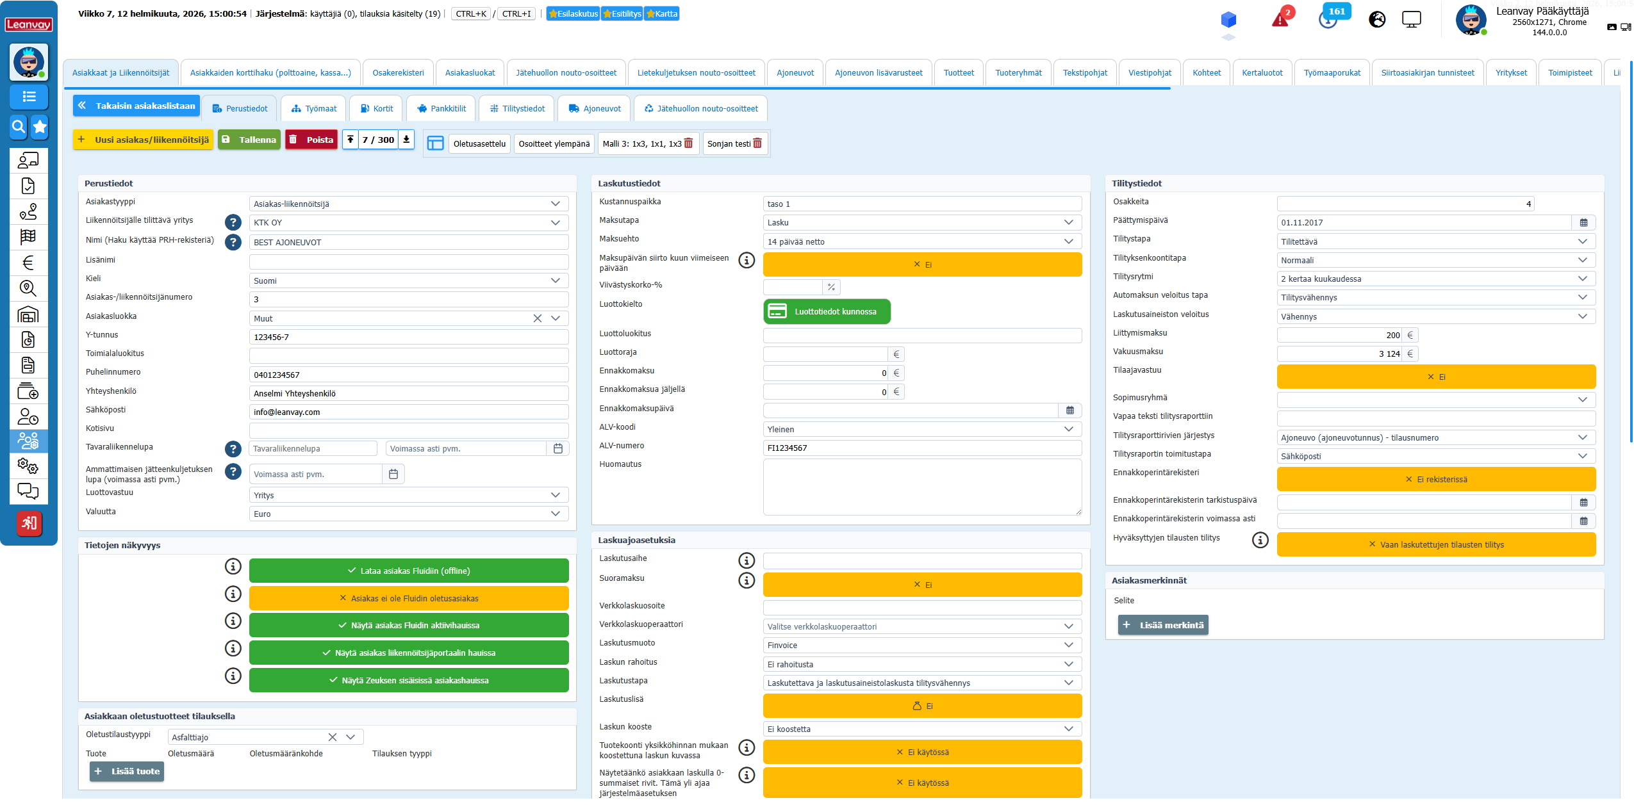
Task: Toggle Lataa asiakas Fluidiin (offline)
Action: pos(408,571)
